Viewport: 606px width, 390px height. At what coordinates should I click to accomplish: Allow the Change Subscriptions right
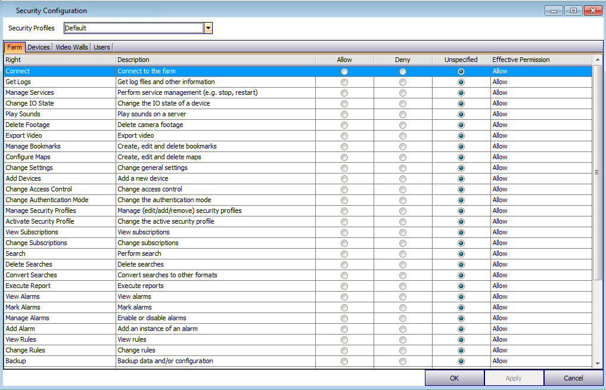[344, 243]
